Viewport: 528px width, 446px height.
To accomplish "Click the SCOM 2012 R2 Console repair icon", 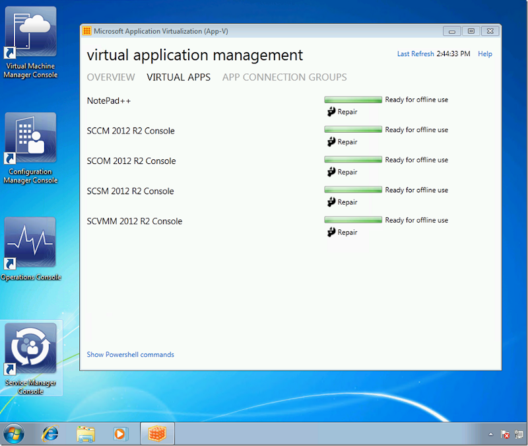I will (x=331, y=172).
